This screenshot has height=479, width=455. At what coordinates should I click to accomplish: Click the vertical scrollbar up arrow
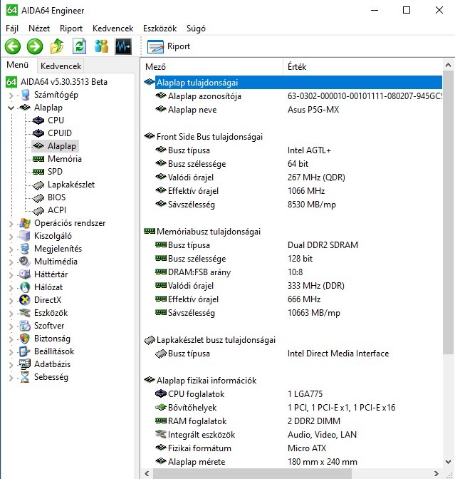(x=448, y=65)
